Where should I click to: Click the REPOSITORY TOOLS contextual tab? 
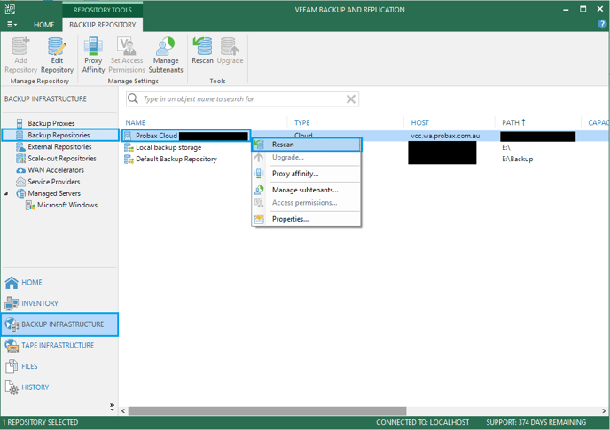coord(102,10)
